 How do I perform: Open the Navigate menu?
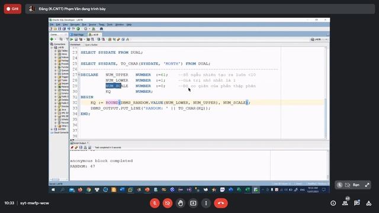click(x=75, y=25)
